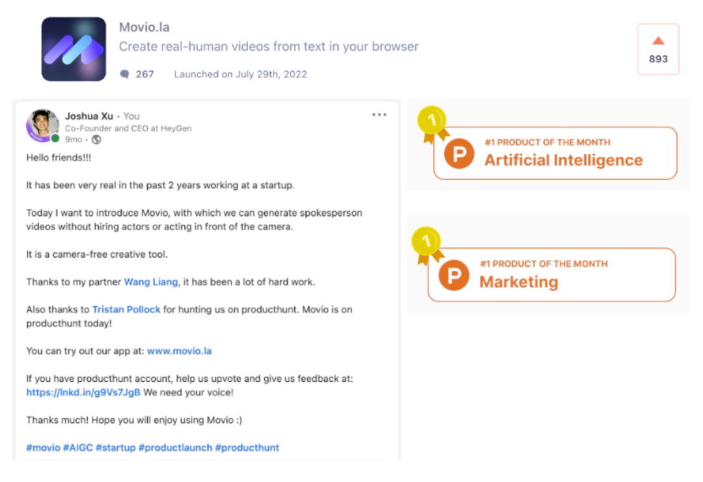Click the globe visibility icon on the post
Screen dimensions: 703x482
tap(96, 139)
